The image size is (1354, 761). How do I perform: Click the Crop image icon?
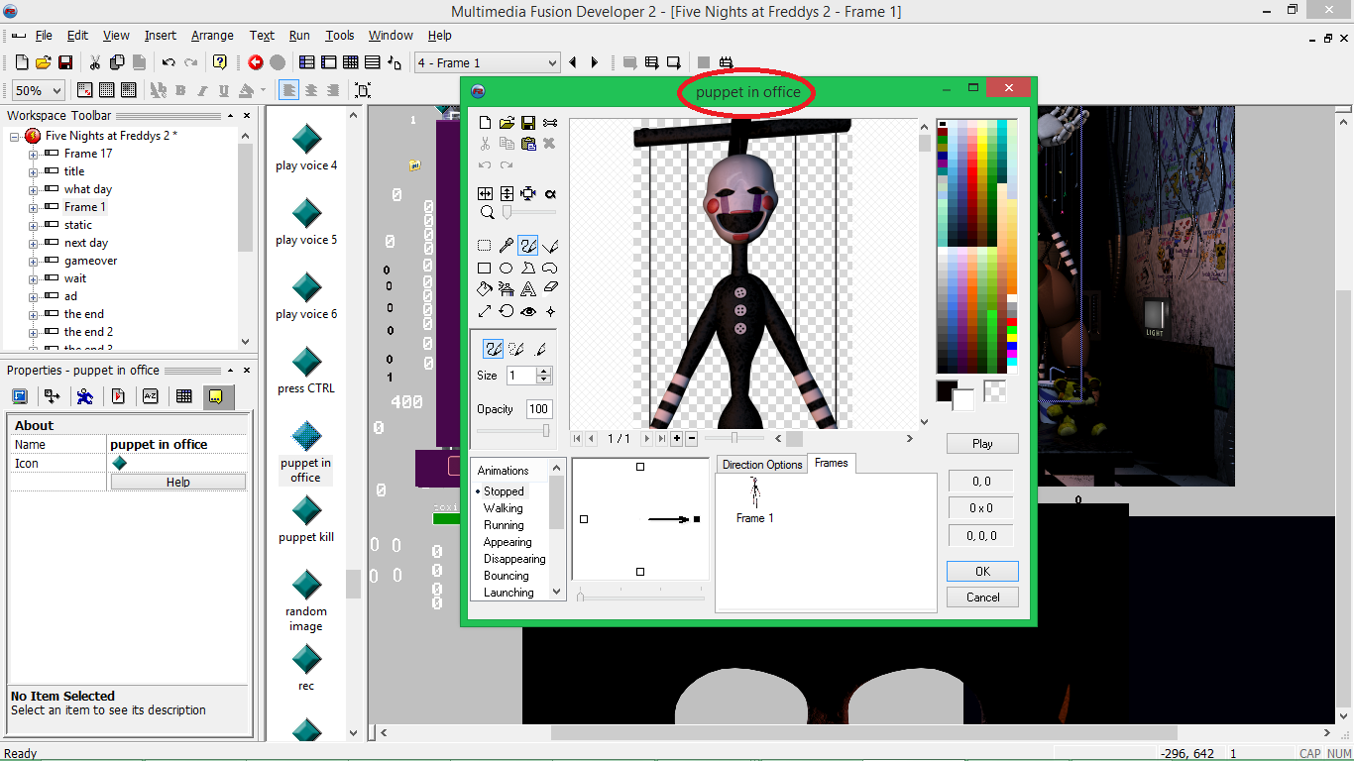tap(528, 194)
